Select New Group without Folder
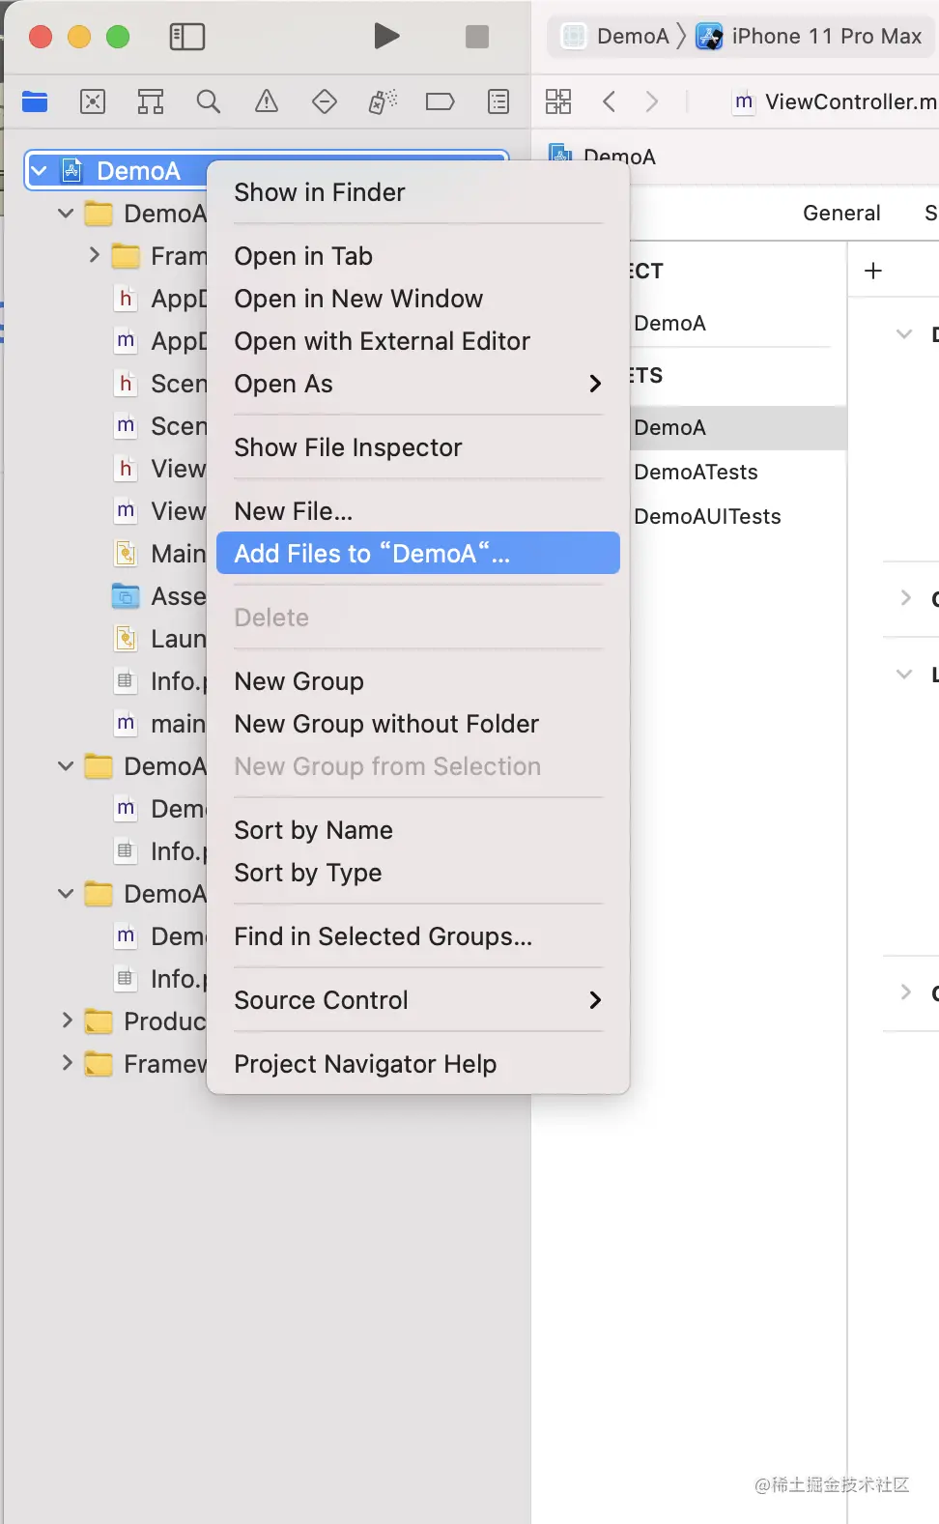Image resolution: width=939 pixels, height=1524 pixels. (386, 724)
